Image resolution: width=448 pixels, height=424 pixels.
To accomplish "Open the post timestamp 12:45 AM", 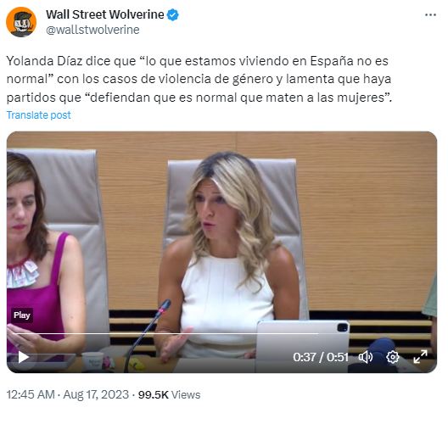I will (x=31, y=394).
